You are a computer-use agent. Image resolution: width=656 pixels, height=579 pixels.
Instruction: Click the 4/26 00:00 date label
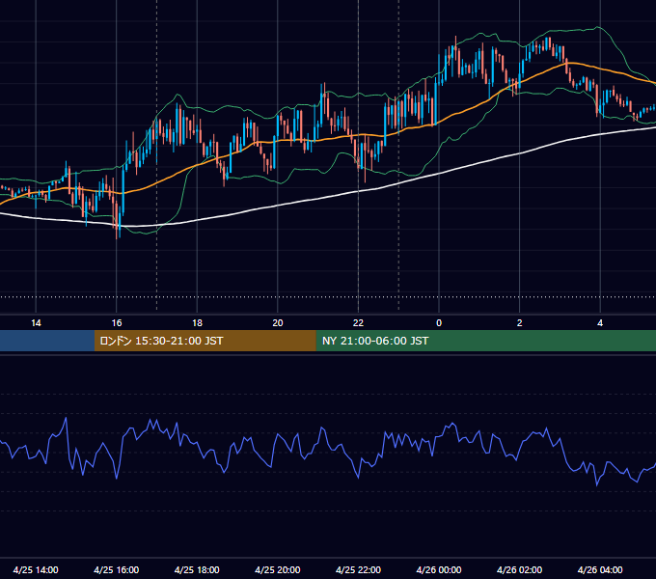439,569
